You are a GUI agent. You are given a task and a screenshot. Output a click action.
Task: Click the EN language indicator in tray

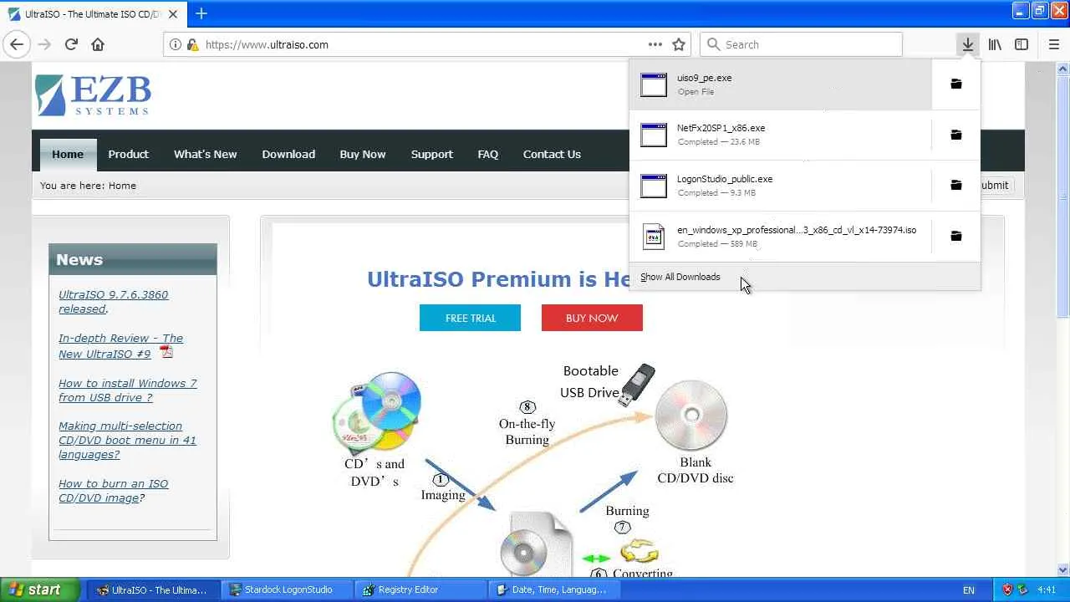968,590
